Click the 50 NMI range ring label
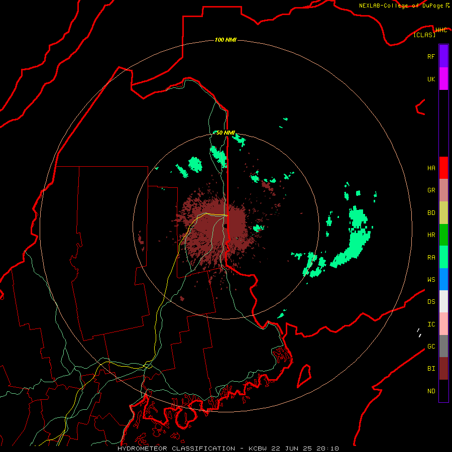 (x=225, y=133)
